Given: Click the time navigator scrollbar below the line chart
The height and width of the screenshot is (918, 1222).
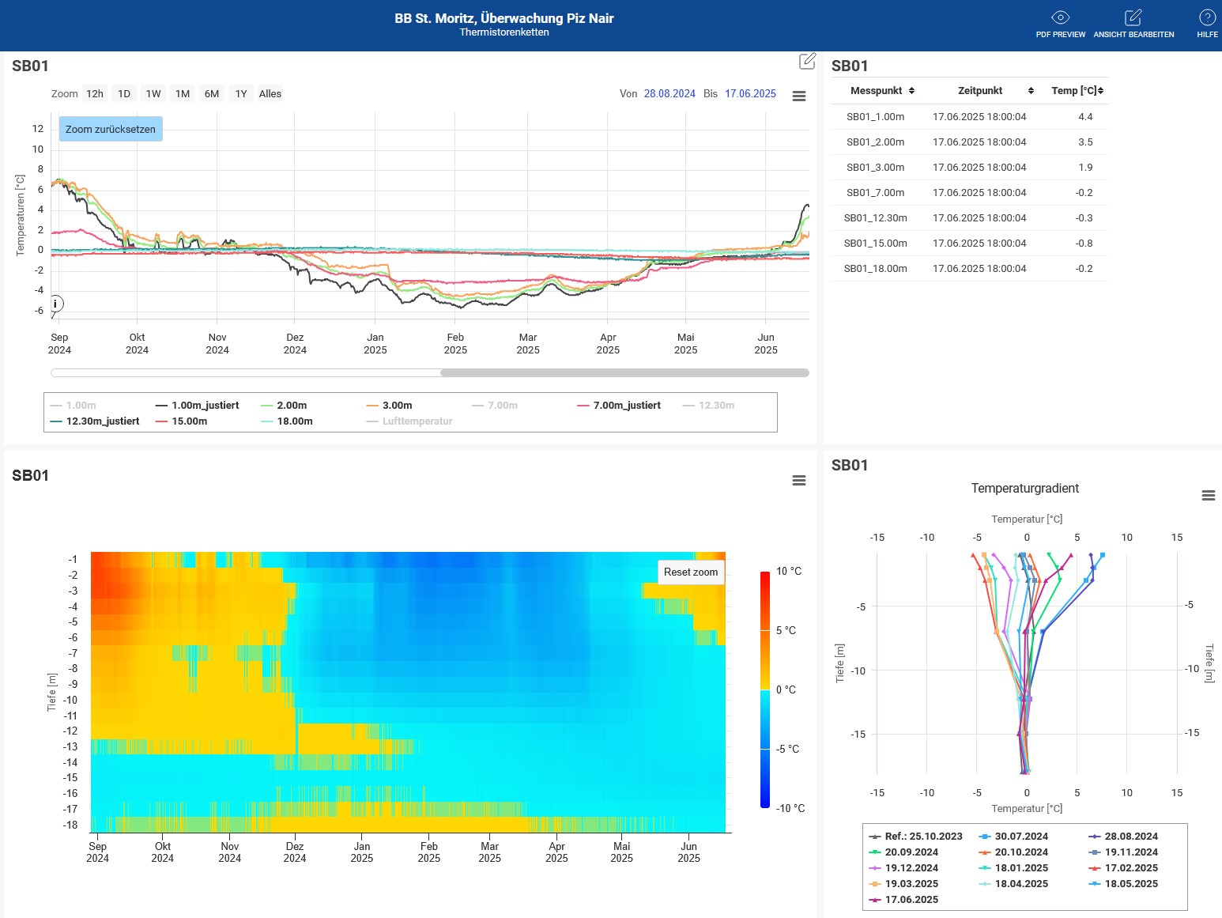Looking at the screenshot, I should [x=624, y=373].
